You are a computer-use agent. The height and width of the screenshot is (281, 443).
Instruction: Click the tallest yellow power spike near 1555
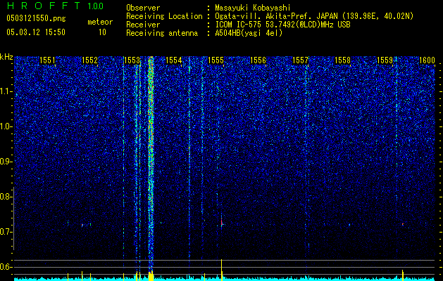221,270
